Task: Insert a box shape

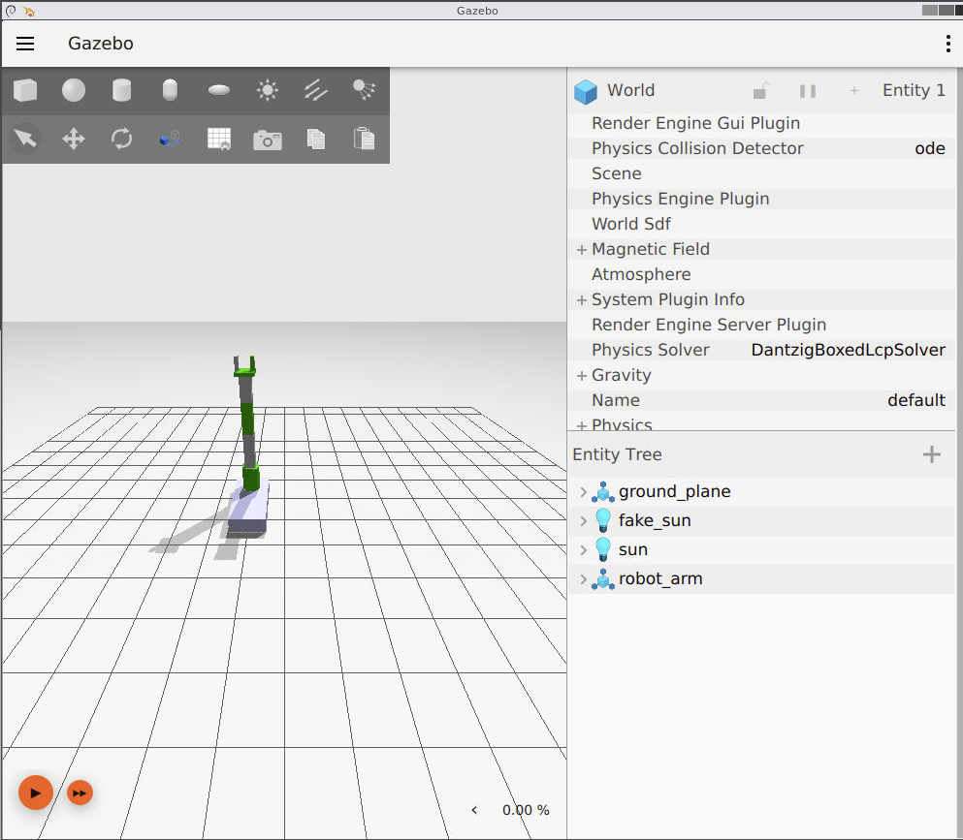Action: [25, 90]
